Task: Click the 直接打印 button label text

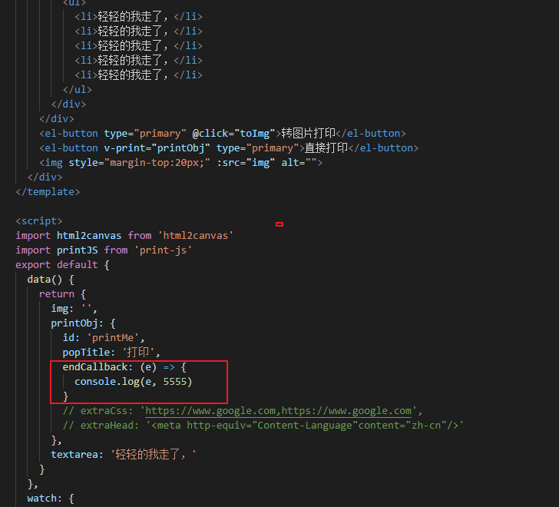Action: click(326, 148)
